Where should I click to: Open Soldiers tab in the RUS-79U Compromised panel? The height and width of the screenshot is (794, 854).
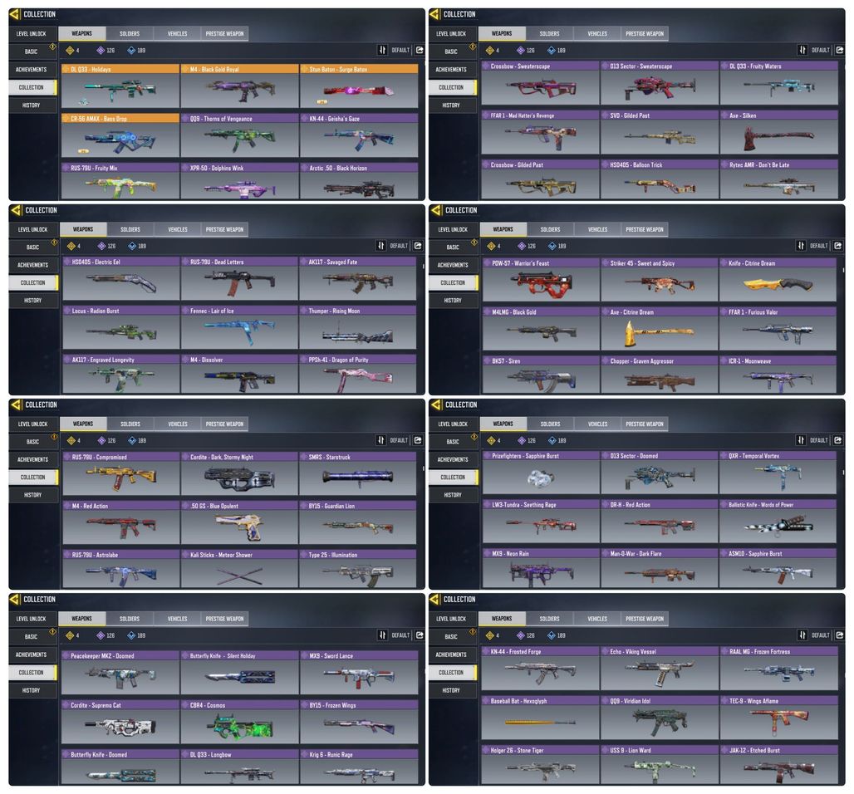(x=130, y=424)
